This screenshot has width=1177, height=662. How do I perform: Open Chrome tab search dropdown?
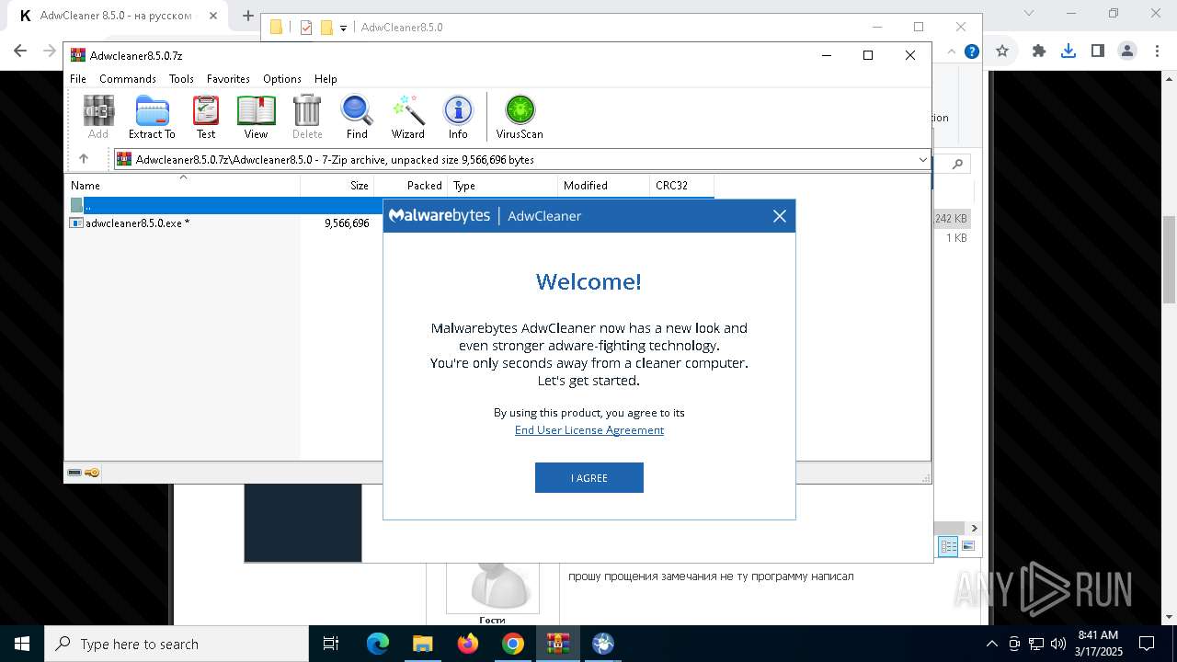1028,14
